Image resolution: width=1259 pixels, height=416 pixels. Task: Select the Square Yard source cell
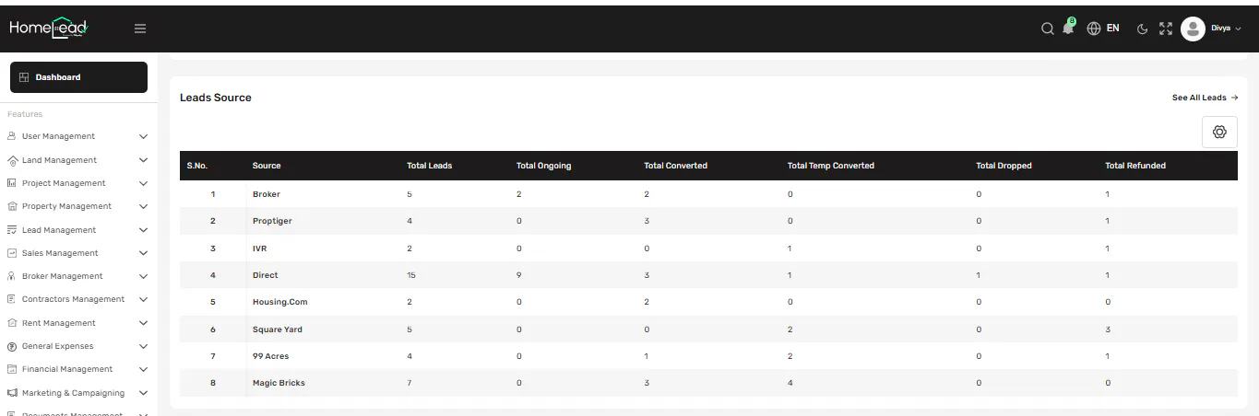278,329
